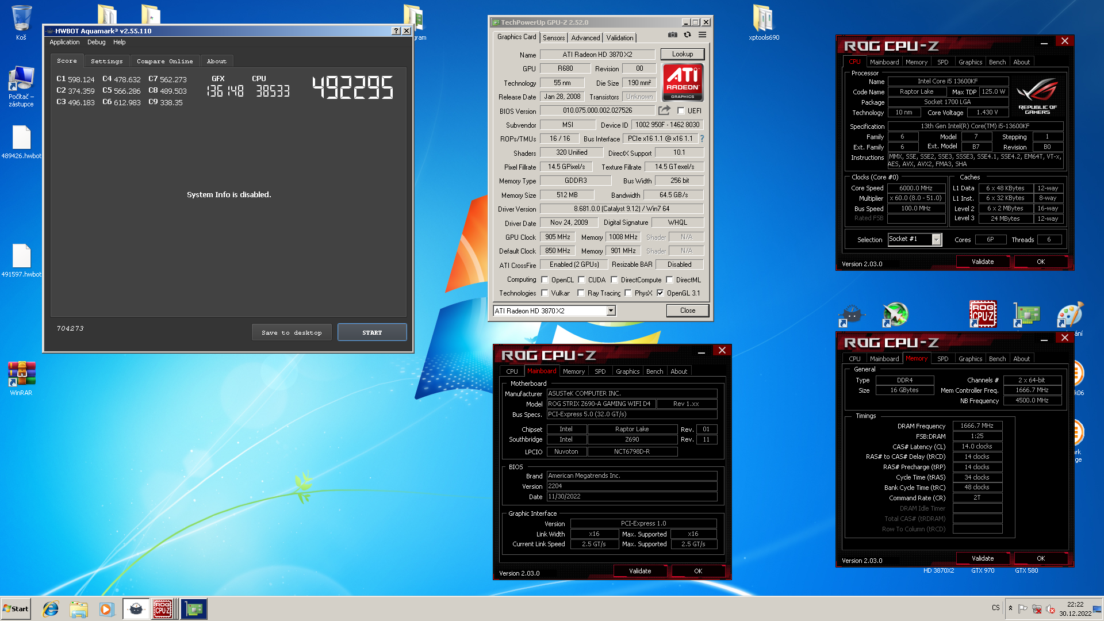Open the ATI Radeon HD 3870 X2 GPU selector dropdown
The image size is (1104, 621).
coord(554,311)
